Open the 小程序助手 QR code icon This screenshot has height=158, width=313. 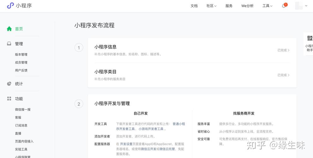click(310, 38)
